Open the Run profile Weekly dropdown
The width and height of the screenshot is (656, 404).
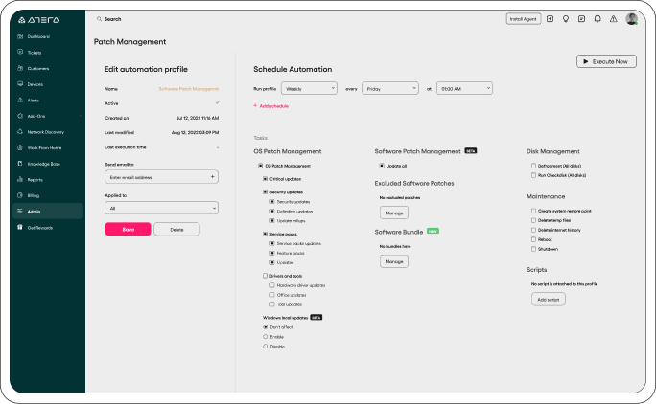click(309, 88)
